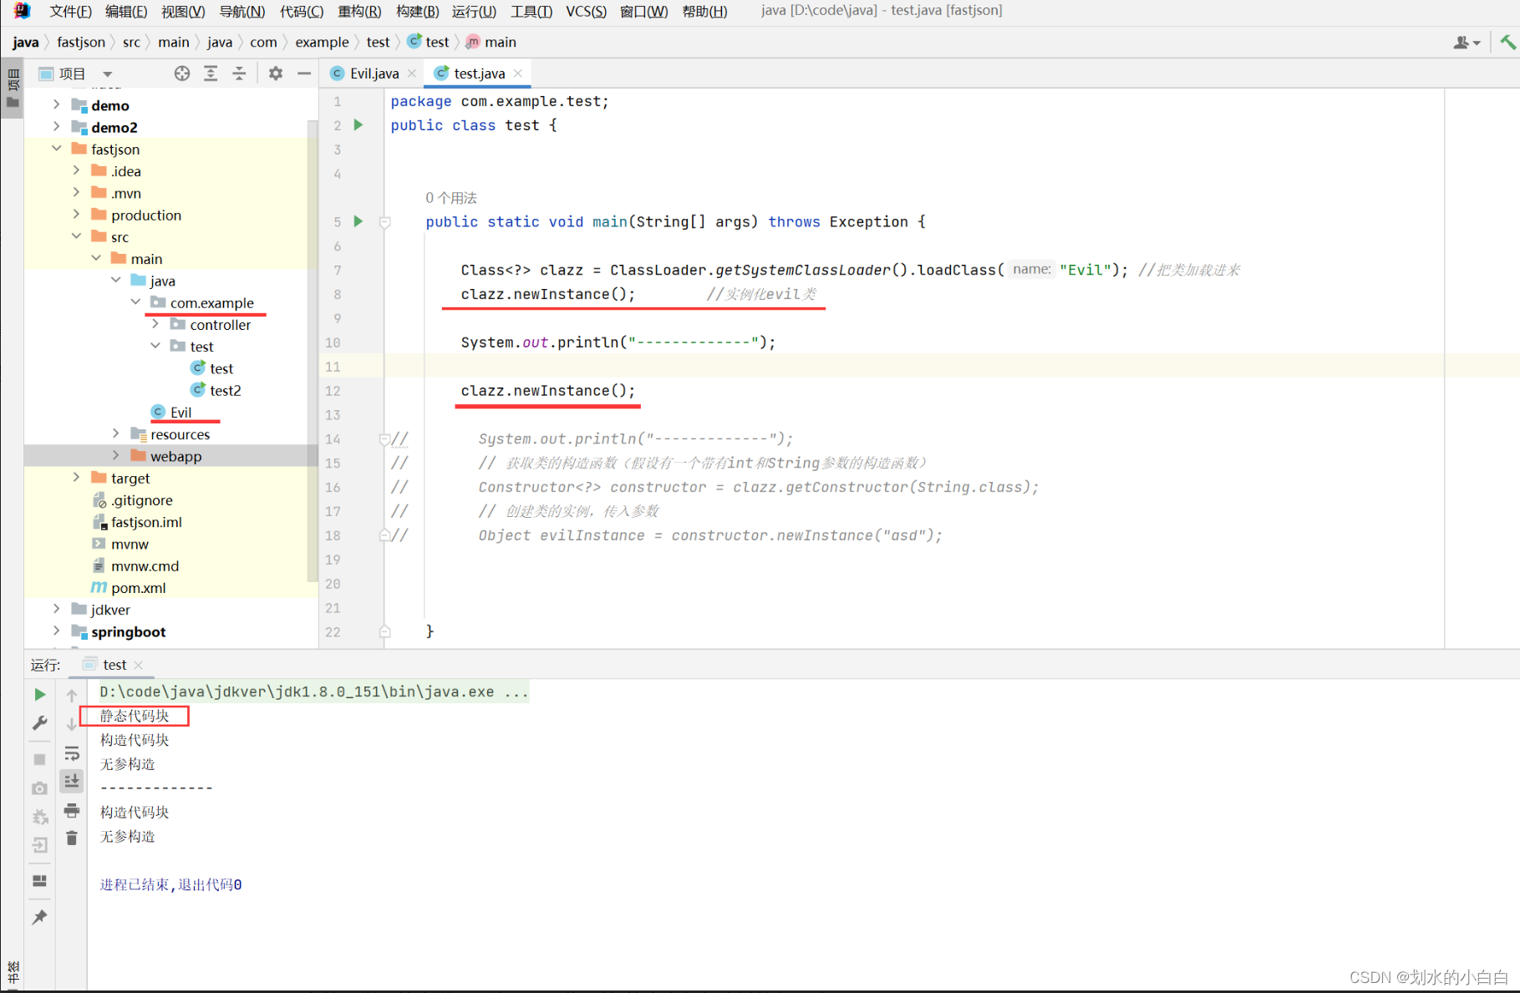The width and height of the screenshot is (1520, 993).
Task: Expand the resources folder
Action: [115, 433]
